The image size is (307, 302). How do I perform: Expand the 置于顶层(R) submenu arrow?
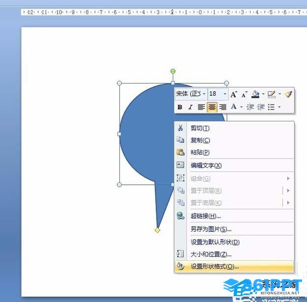[288, 191]
